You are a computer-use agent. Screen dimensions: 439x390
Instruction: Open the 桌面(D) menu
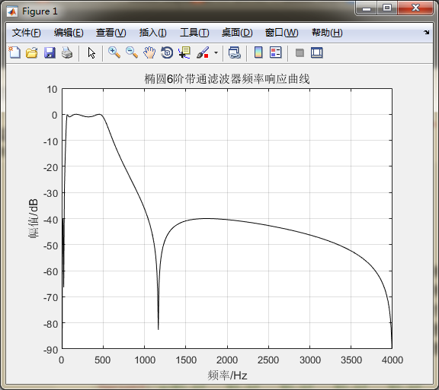click(x=237, y=33)
